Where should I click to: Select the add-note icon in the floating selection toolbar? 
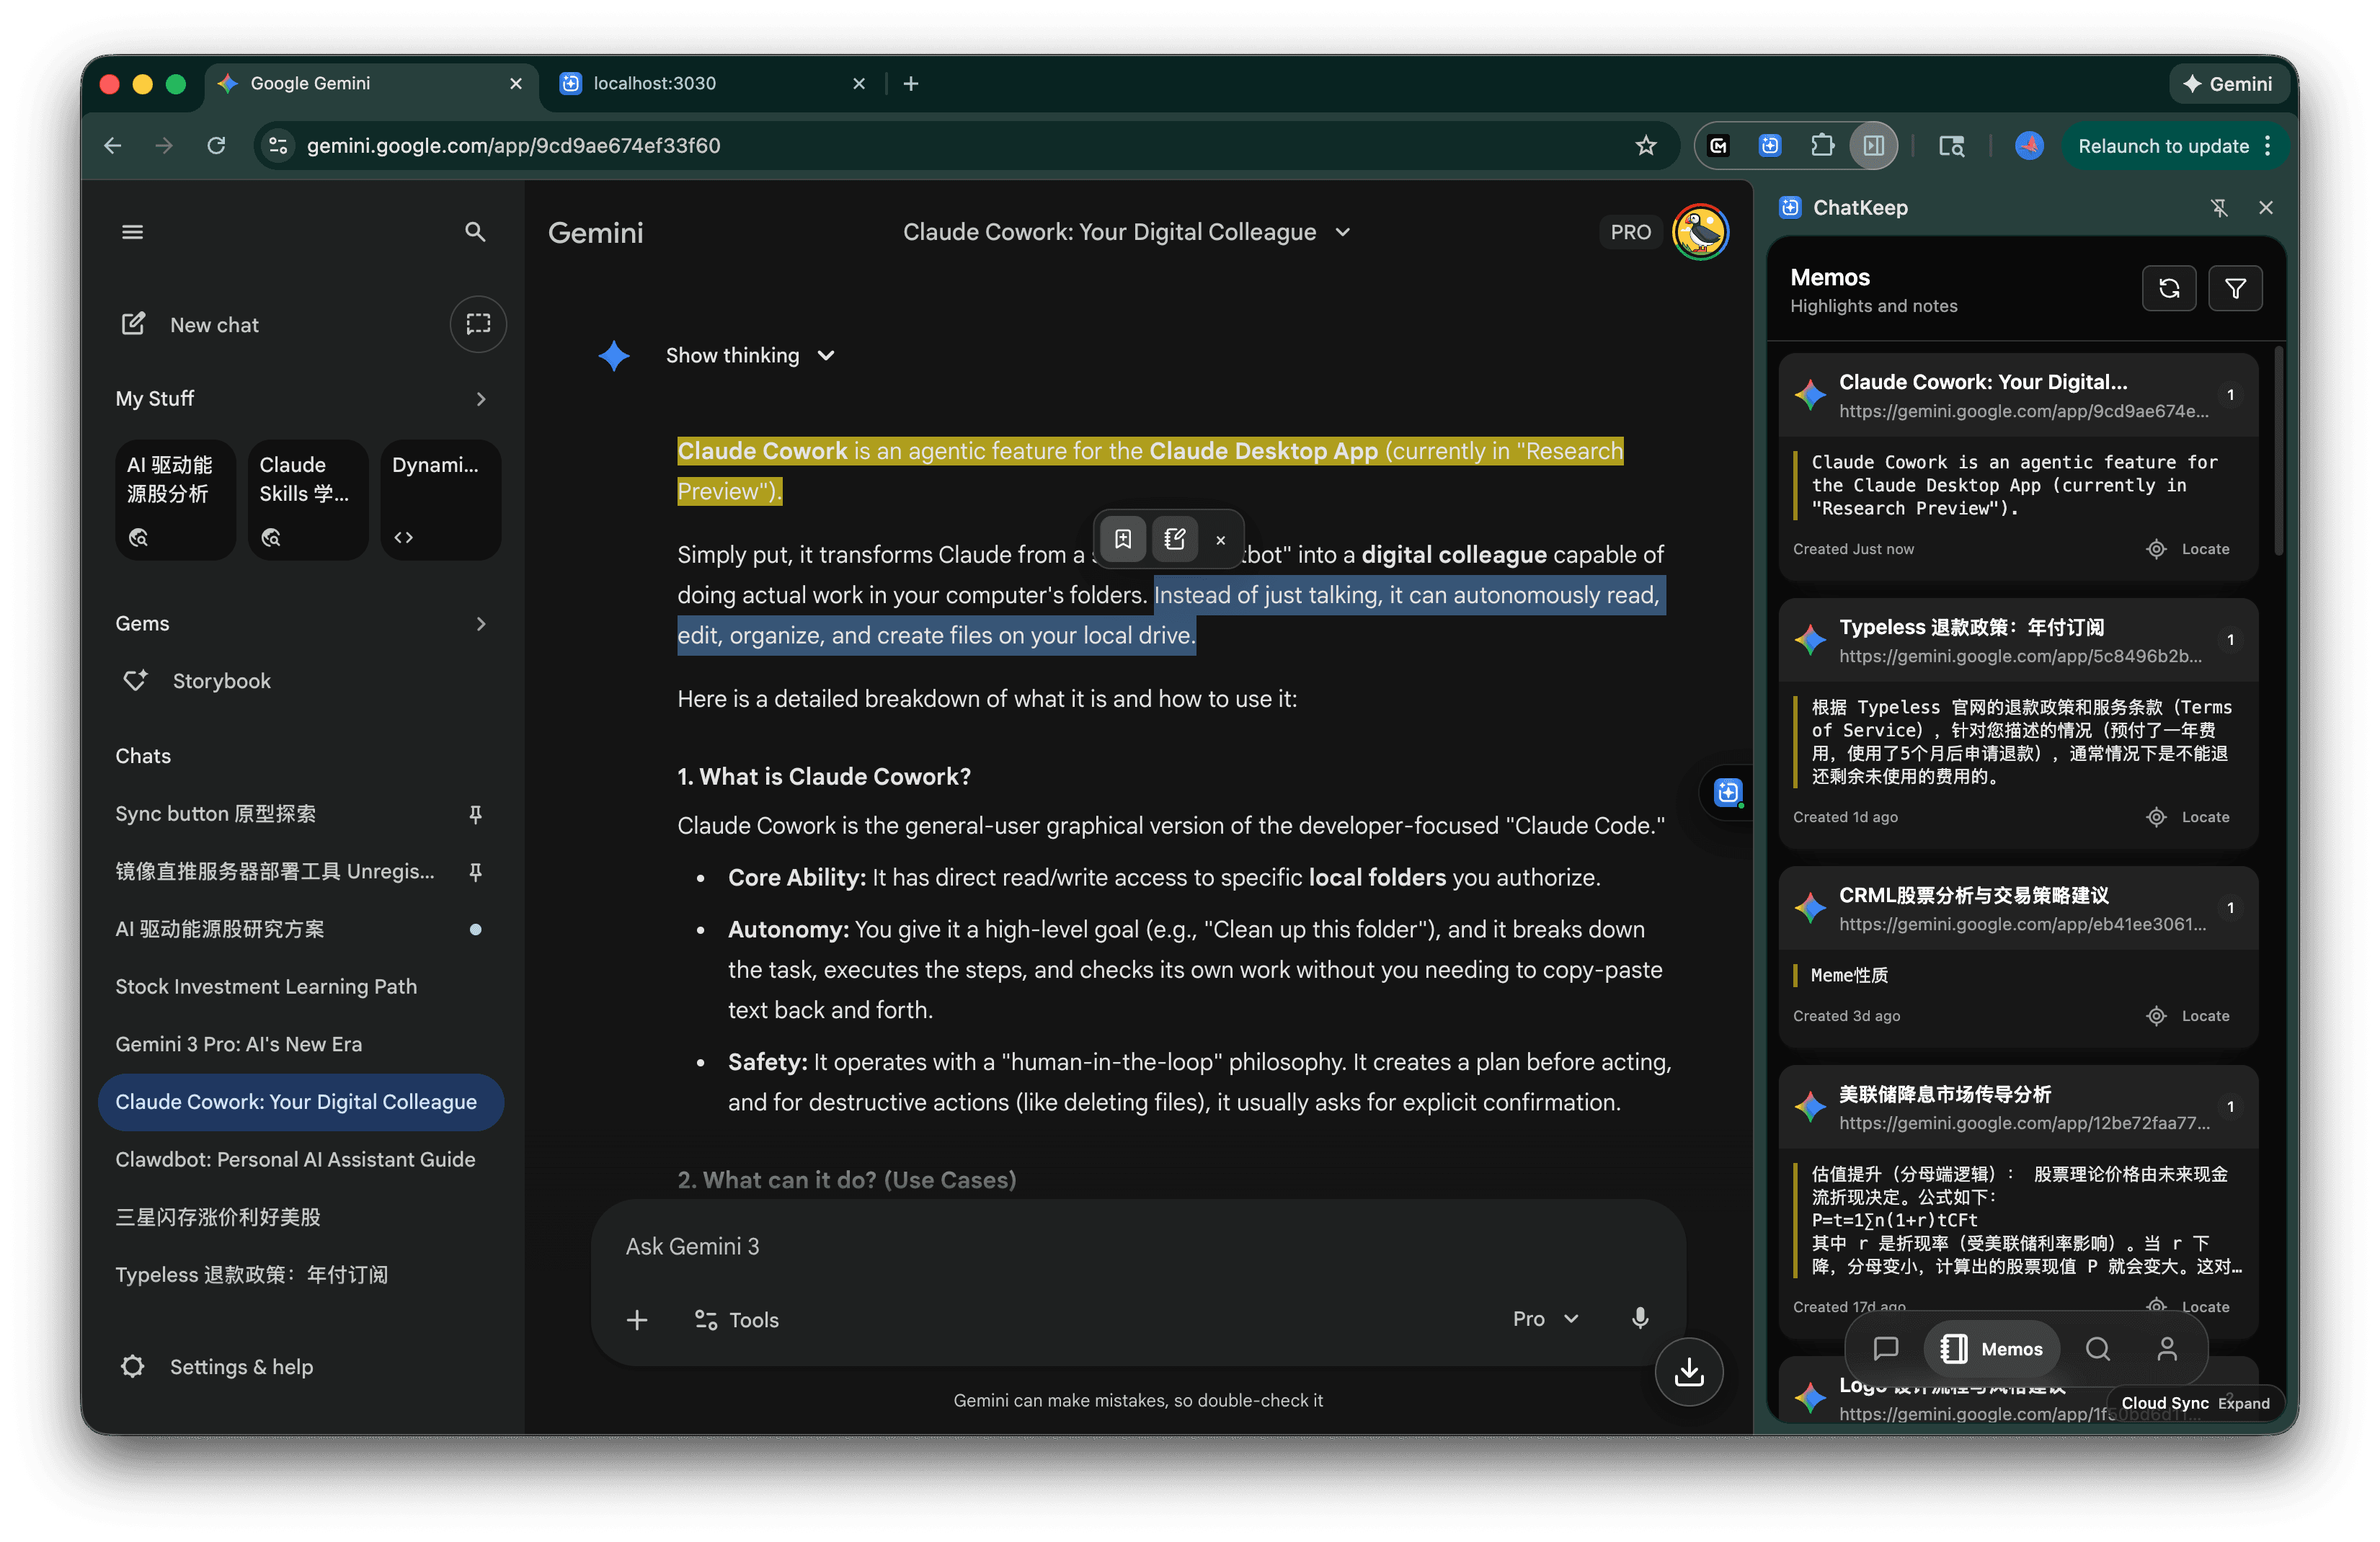coord(1175,539)
